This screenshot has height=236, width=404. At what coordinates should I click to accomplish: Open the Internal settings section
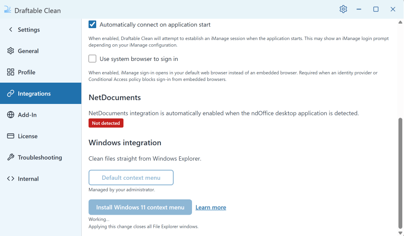tap(41, 178)
